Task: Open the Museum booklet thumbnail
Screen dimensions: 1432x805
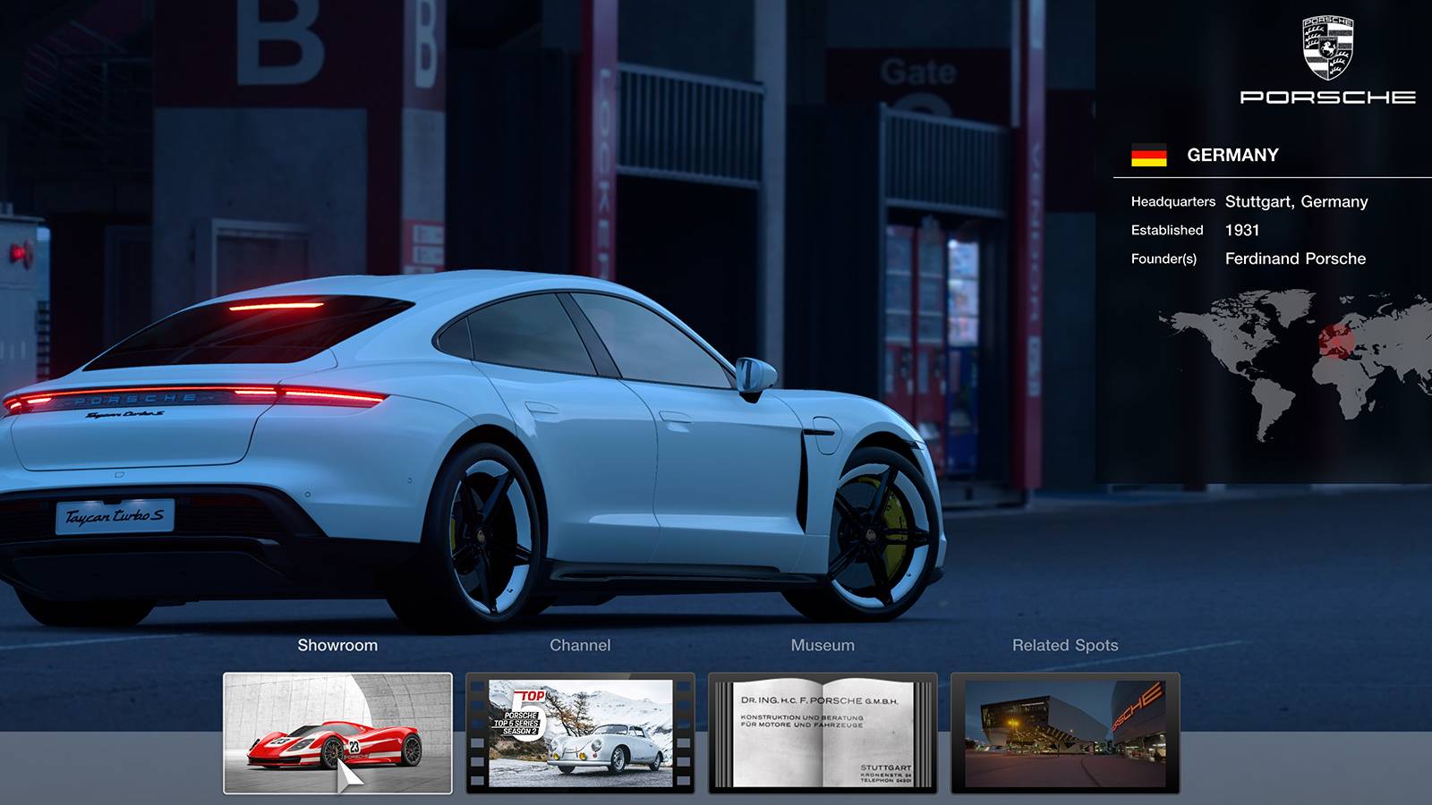Action: click(825, 733)
